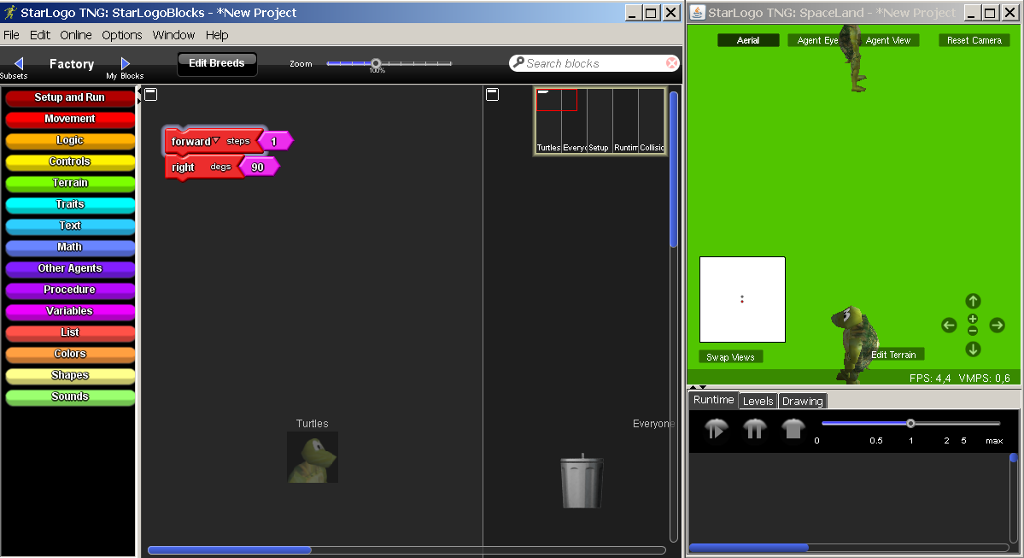Screen dimensions: 1024x558
Task: Click the Turtles breed turtle image
Action: click(x=313, y=457)
